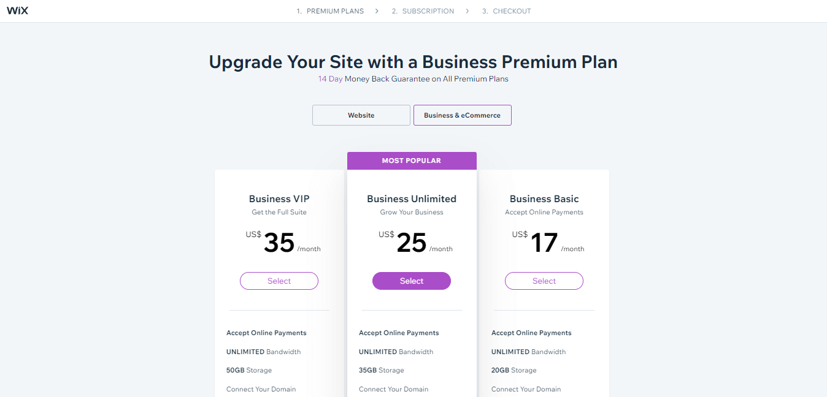
Task: Click the Business Unlimited plan title
Action: click(411, 198)
